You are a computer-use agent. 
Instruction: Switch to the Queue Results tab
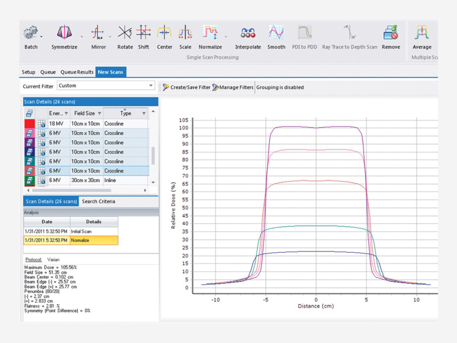point(77,71)
